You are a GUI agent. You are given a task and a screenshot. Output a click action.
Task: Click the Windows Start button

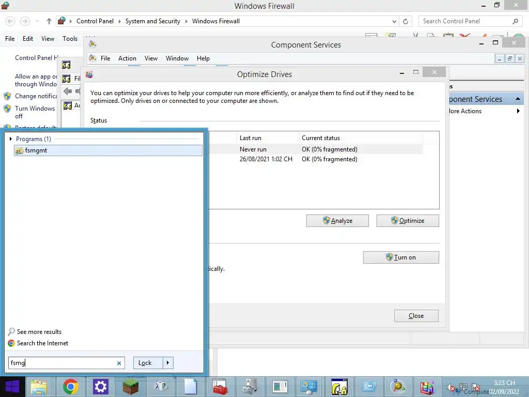(12, 387)
